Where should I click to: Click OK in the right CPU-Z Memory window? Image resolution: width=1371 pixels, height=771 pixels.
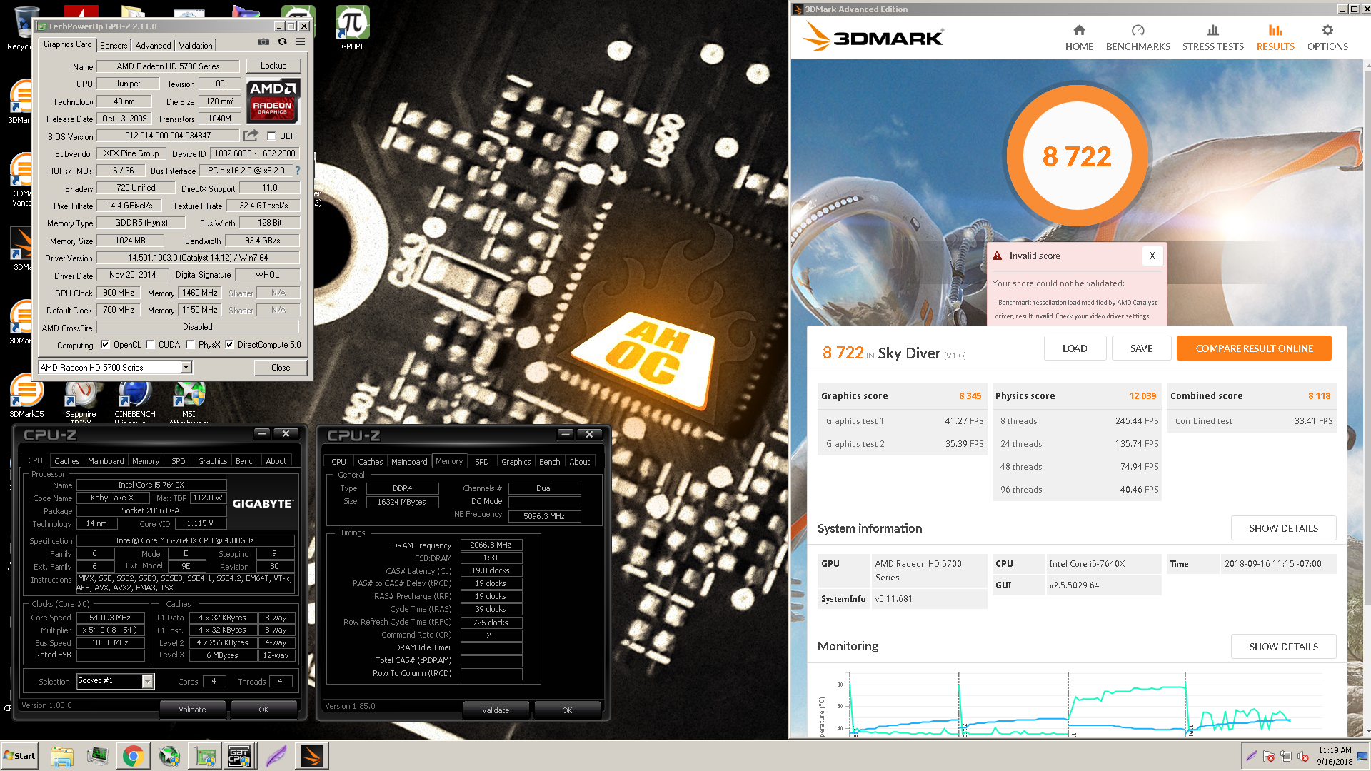567,710
